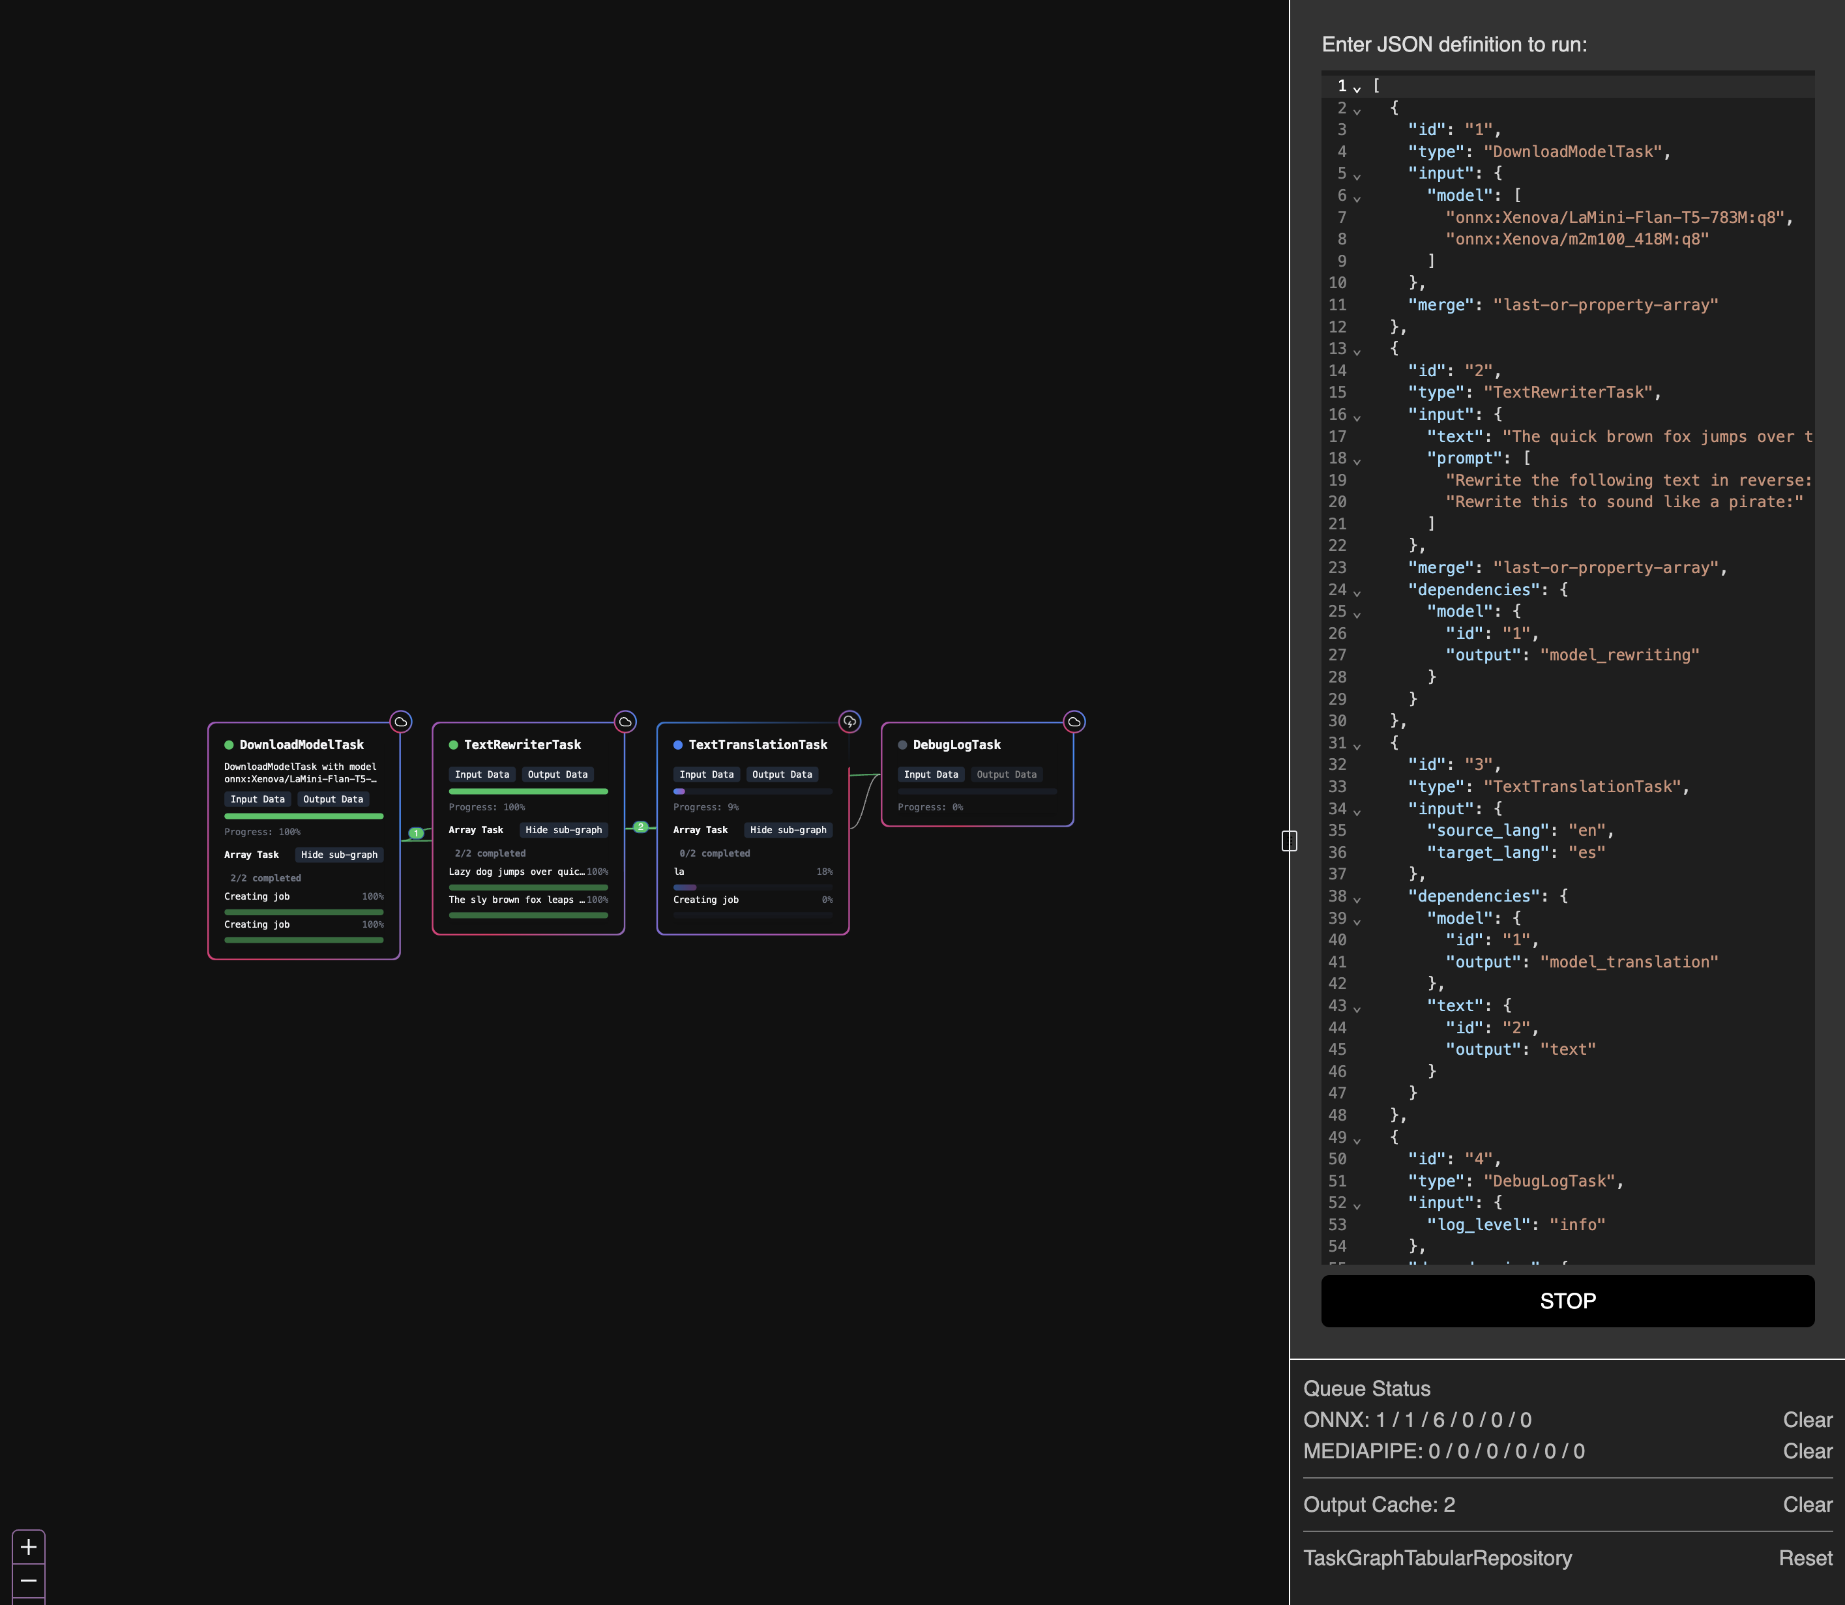Click the "model_translation" value in JSON
This screenshot has height=1605, width=1845.
(x=1629, y=963)
